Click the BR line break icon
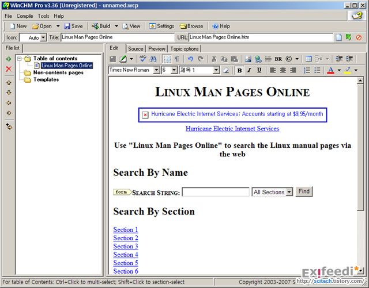369x288 pixels. (278, 59)
